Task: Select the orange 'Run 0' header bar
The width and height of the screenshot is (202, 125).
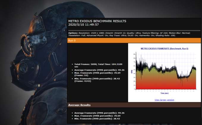Action: click(134, 41)
